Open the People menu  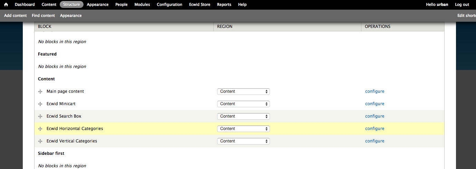point(122,4)
